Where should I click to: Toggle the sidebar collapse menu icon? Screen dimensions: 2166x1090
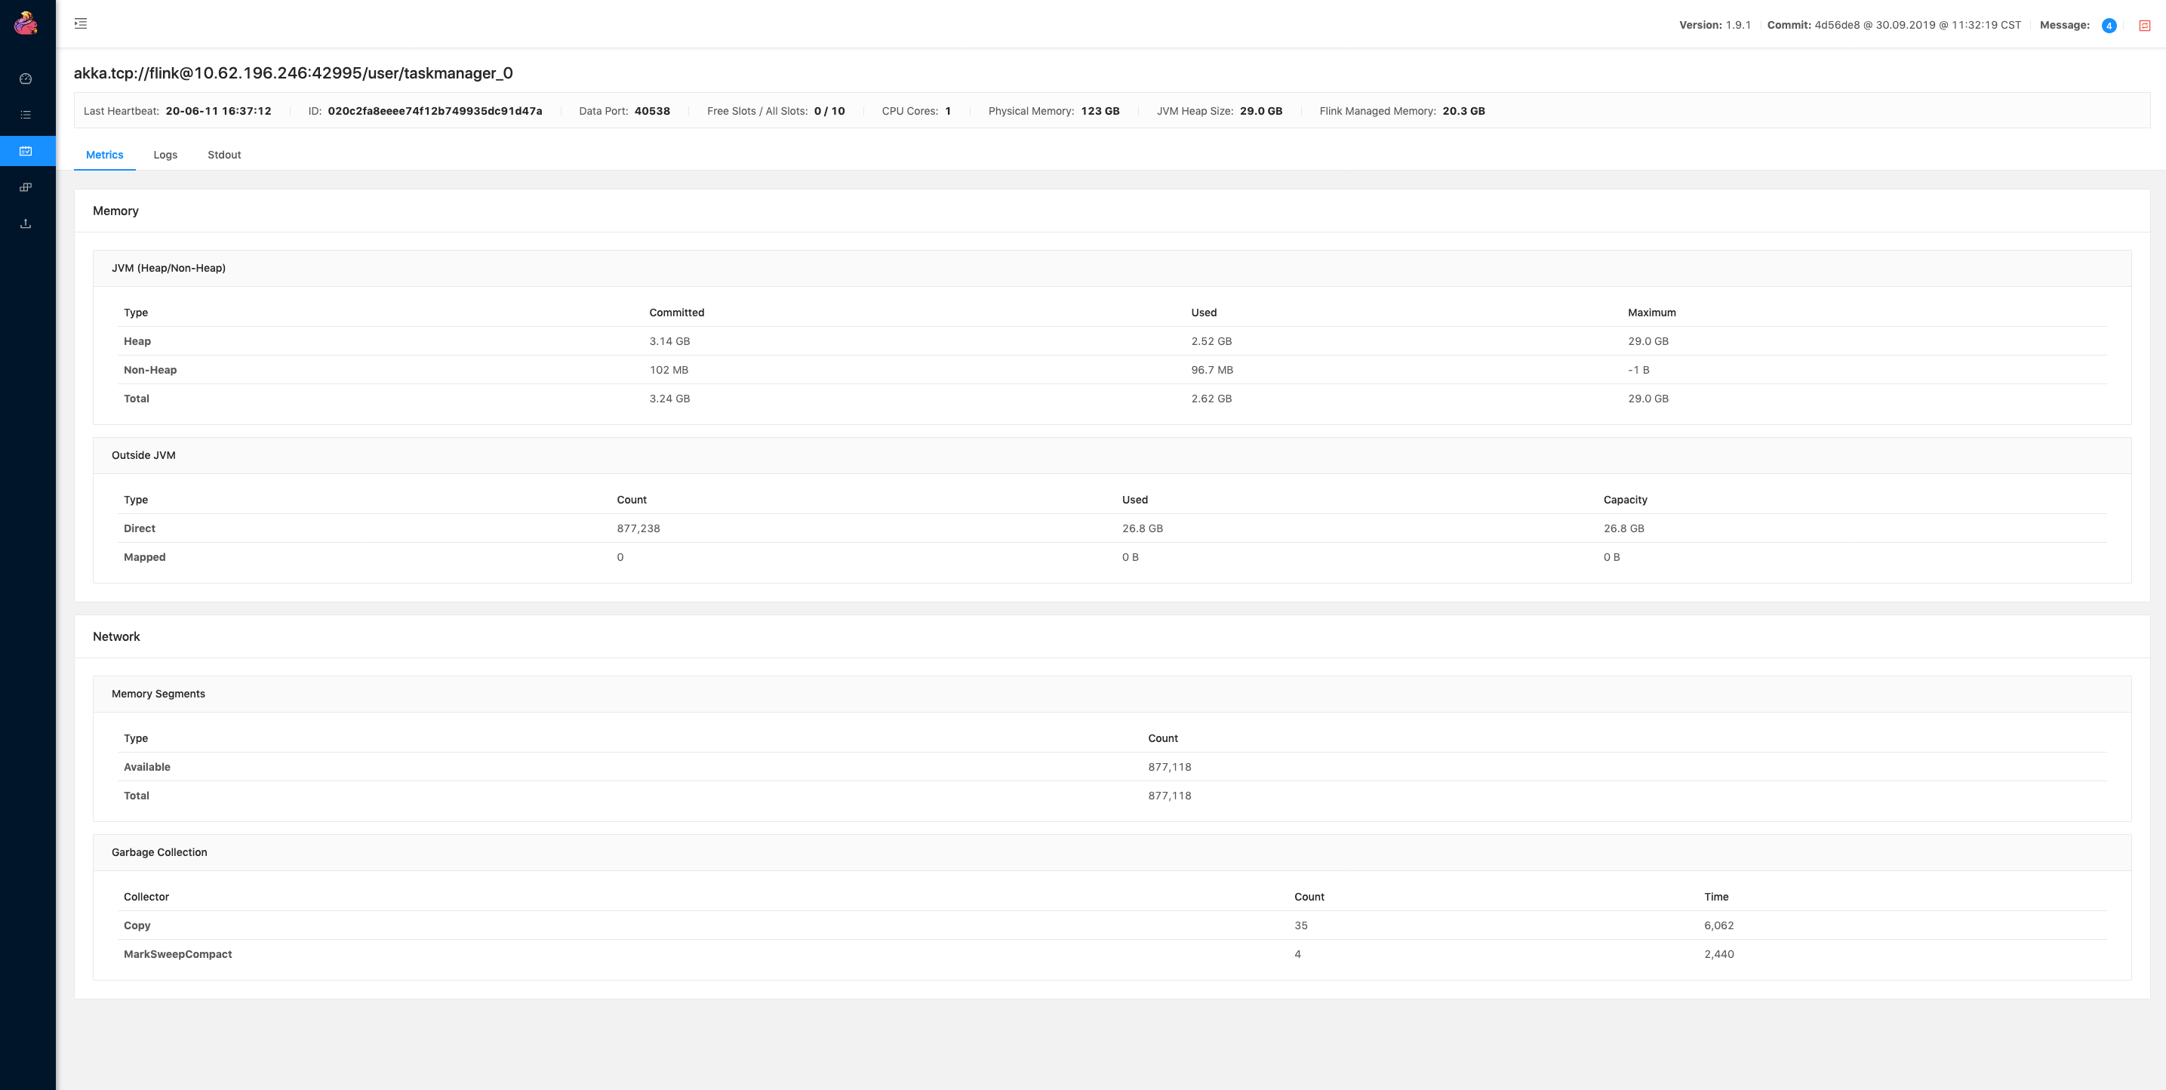[x=81, y=23]
